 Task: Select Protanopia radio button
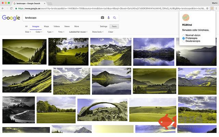click(183, 38)
